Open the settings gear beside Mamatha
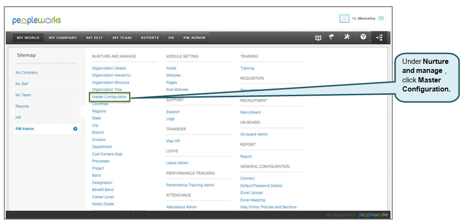 point(381,18)
